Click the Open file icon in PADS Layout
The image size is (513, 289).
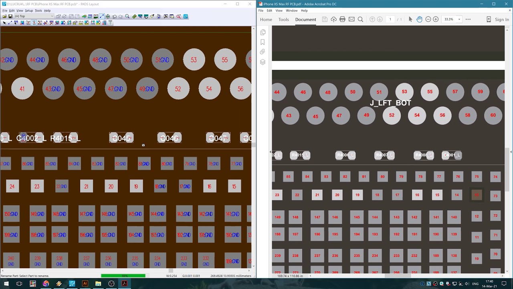(4, 16)
